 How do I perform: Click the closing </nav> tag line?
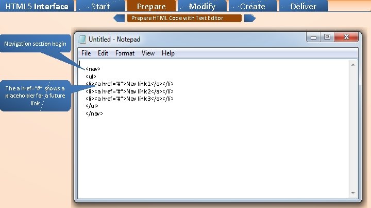coord(94,114)
